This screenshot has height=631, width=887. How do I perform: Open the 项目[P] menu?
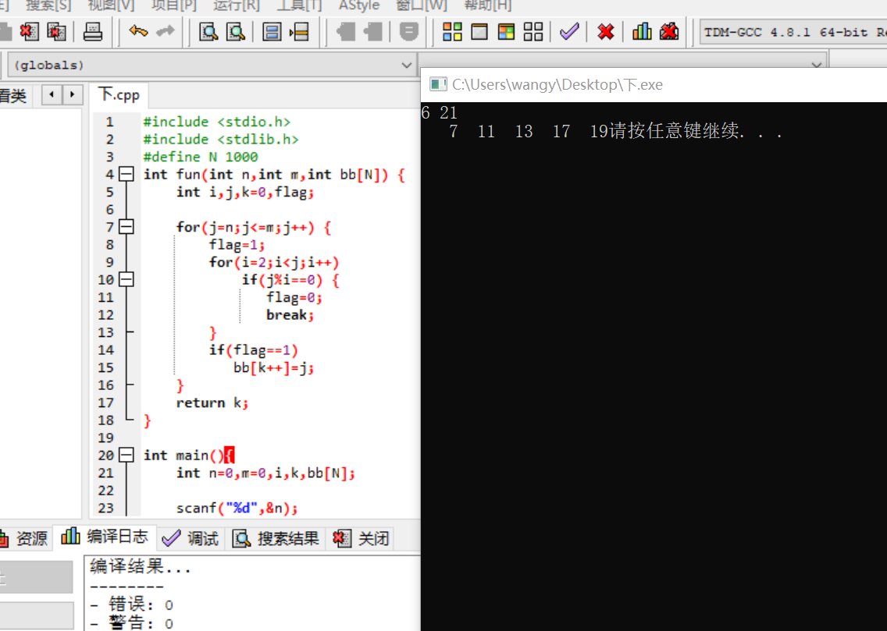[173, 5]
